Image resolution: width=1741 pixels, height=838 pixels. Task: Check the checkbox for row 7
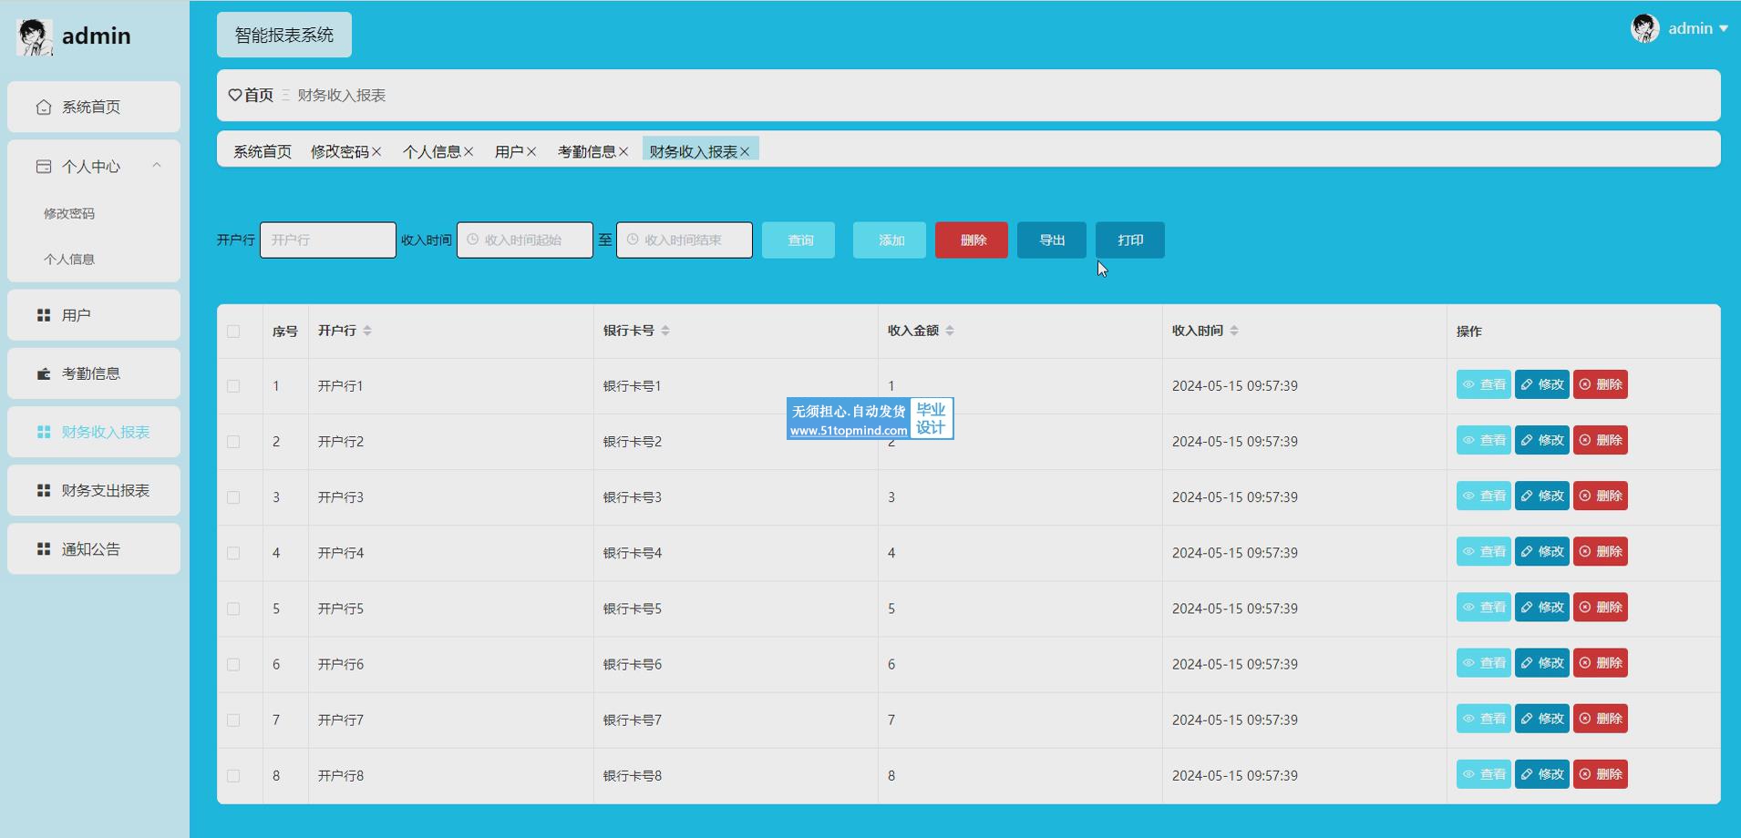point(233,720)
